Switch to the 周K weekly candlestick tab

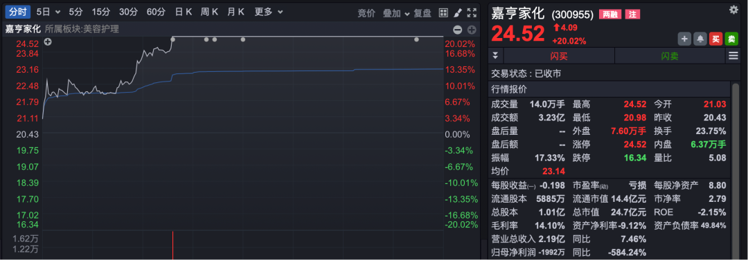pos(209,12)
